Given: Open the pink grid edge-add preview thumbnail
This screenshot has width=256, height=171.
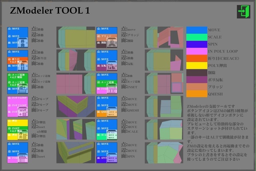Looking at the screenshot, I should click(x=76, y=83).
